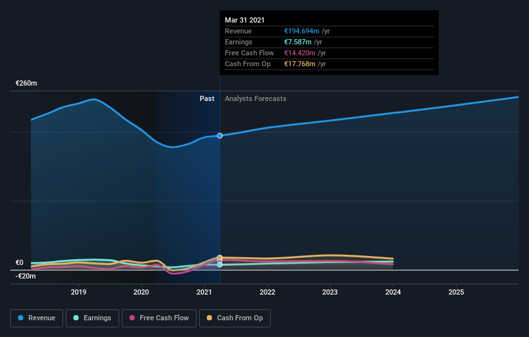This screenshot has width=529, height=337.
Task: Click the Earnings value €7.587m in tooltip
Action: click(298, 42)
